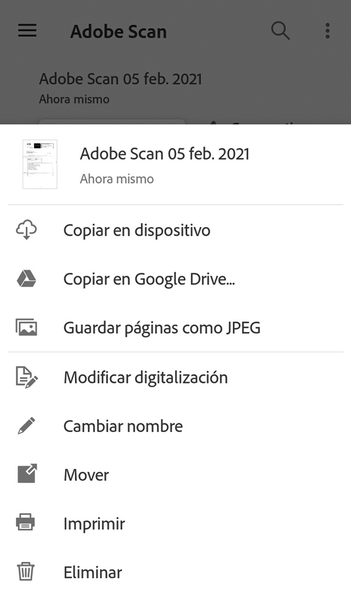The height and width of the screenshot is (604, 351).
Task: Choose Copiar en dispositivo
Action: (x=137, y=230)
